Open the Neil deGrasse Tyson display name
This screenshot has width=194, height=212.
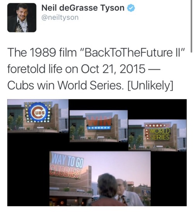tap(83, 8)
